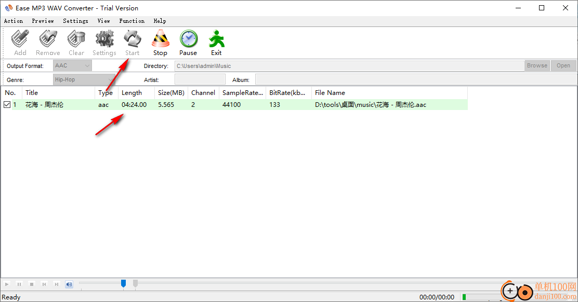Click the Open directory button
The image size is (578, 302).
(563, 65)
